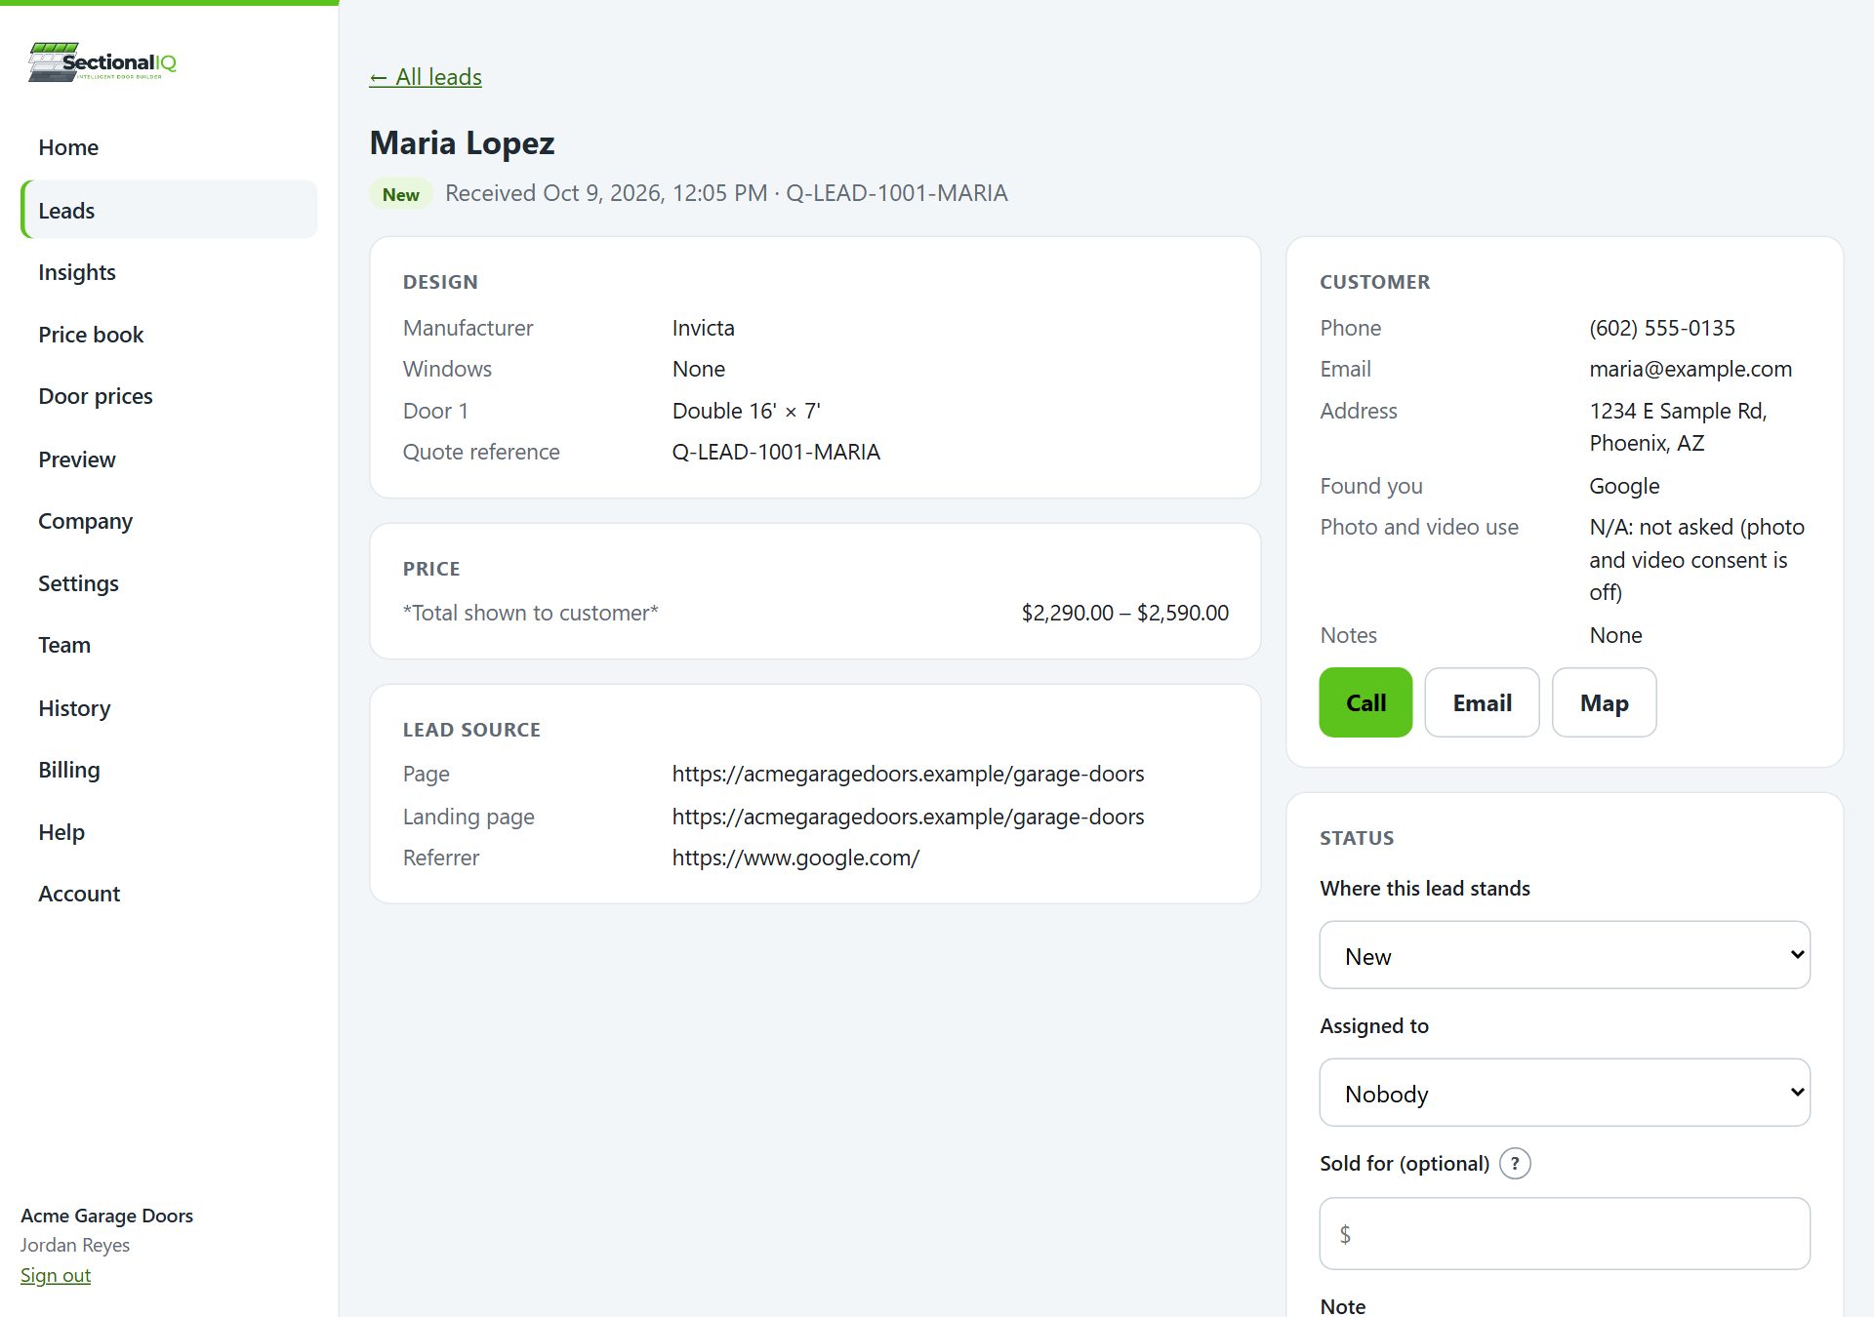Click the Email button for the customer

pyautogui.click(x=1482, y=702)
